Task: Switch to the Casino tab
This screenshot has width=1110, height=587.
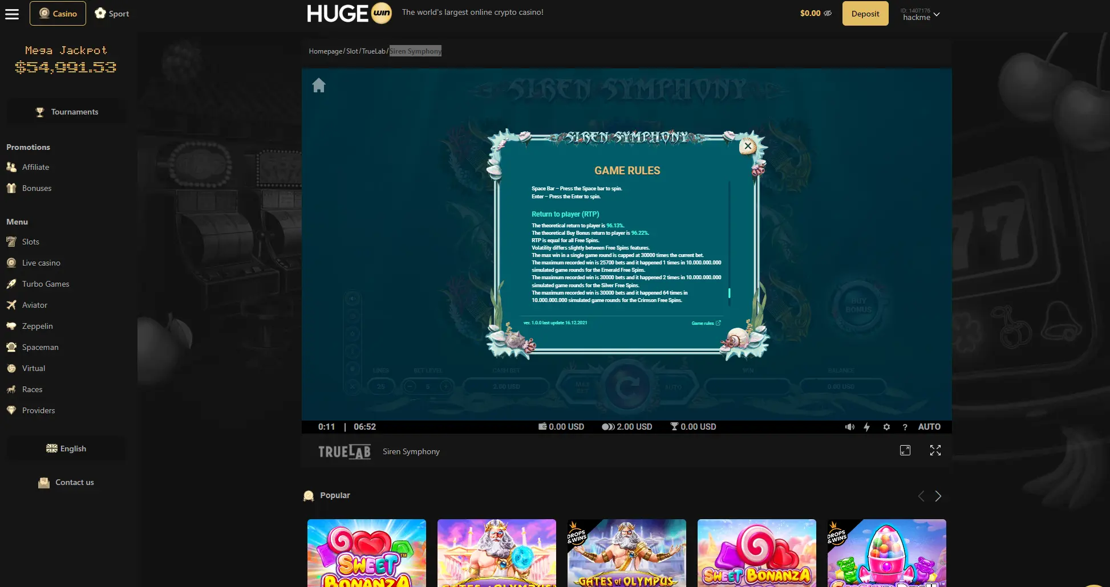Action: coord(58,14)
